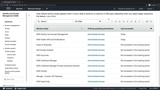Go to Groups in sidebar

tap(7, 28)
